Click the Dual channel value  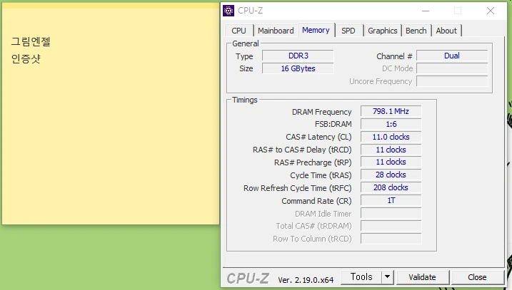[452, 56]
